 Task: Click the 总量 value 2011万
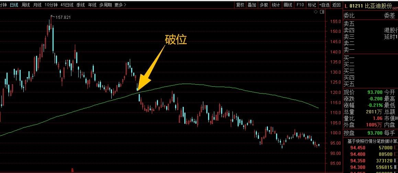click(374, 112)
